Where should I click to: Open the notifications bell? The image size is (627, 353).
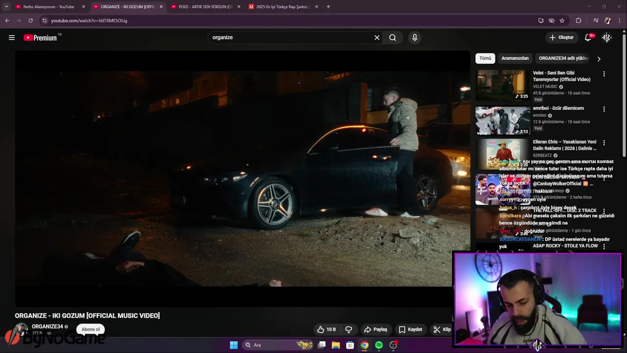[588, 37]
